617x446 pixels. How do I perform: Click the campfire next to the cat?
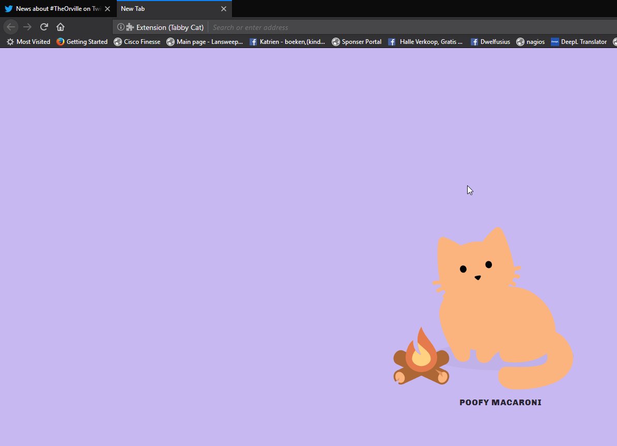421,356
